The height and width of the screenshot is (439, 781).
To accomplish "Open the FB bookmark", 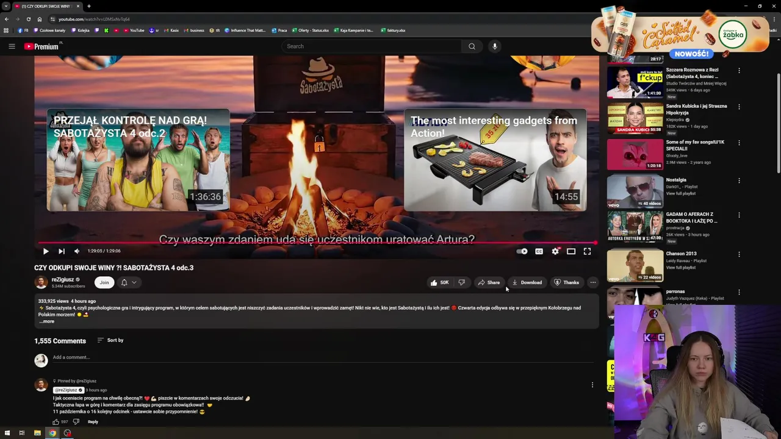I will click(x=23, y=30).
